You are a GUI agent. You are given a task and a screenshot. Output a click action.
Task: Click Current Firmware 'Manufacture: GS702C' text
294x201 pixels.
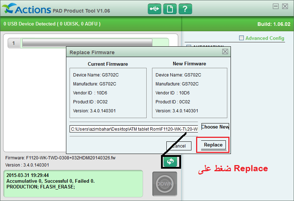click(95, 84)
